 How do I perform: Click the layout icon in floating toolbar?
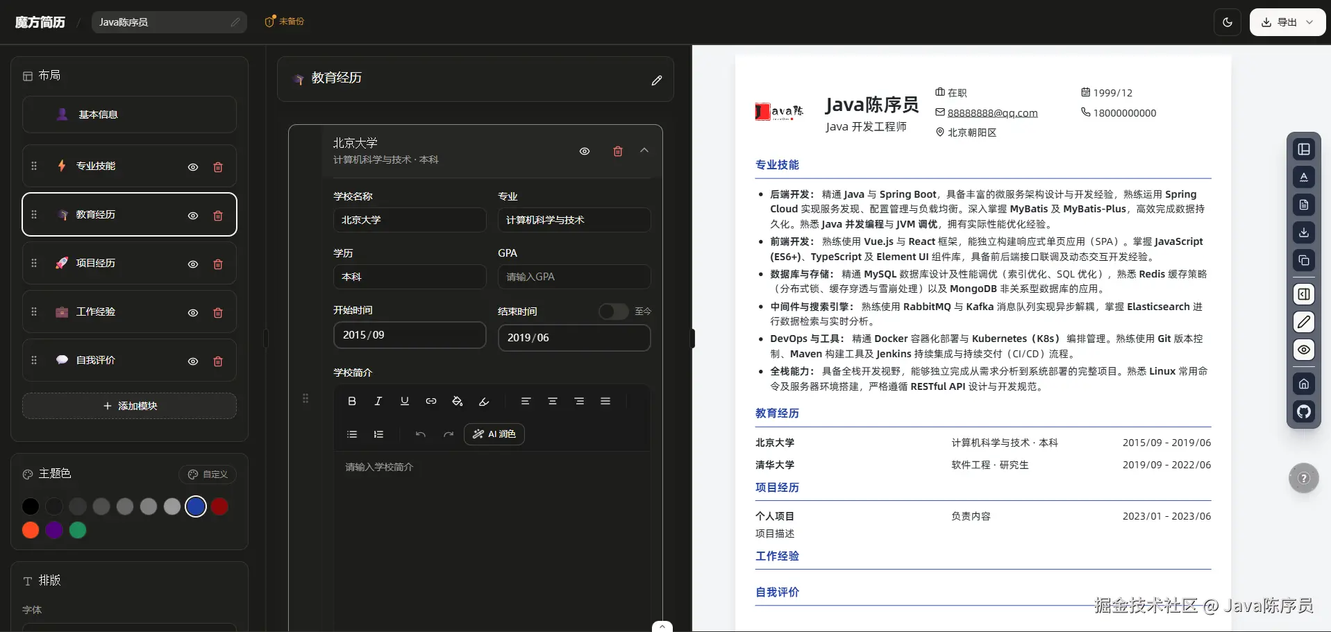[x=1304, y=149]
